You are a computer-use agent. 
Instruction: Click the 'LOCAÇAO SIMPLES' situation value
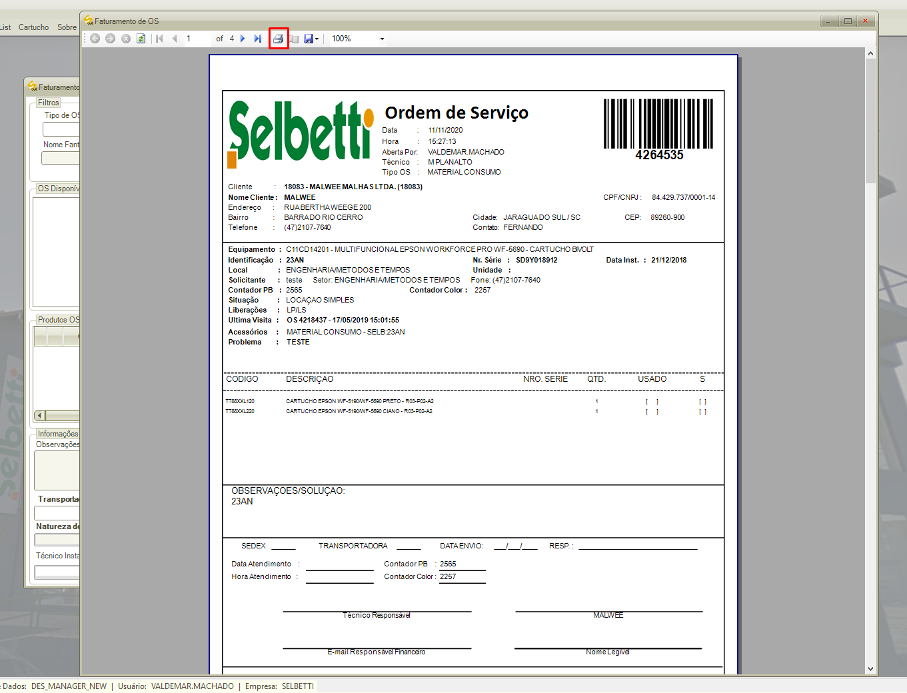coord(320,300)
